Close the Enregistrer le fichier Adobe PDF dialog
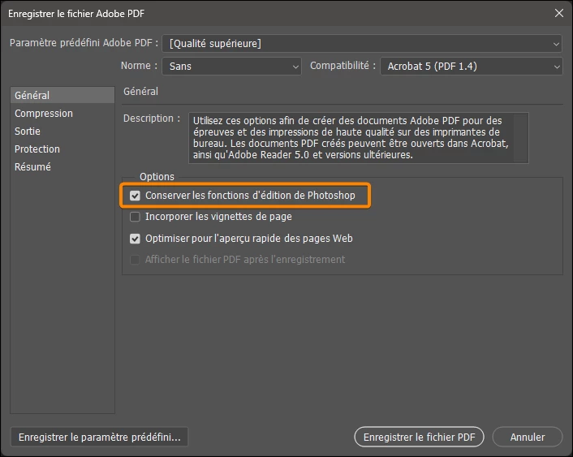Image resolution: width=573 pixels, height=457 pixels. tap(558, 13)
